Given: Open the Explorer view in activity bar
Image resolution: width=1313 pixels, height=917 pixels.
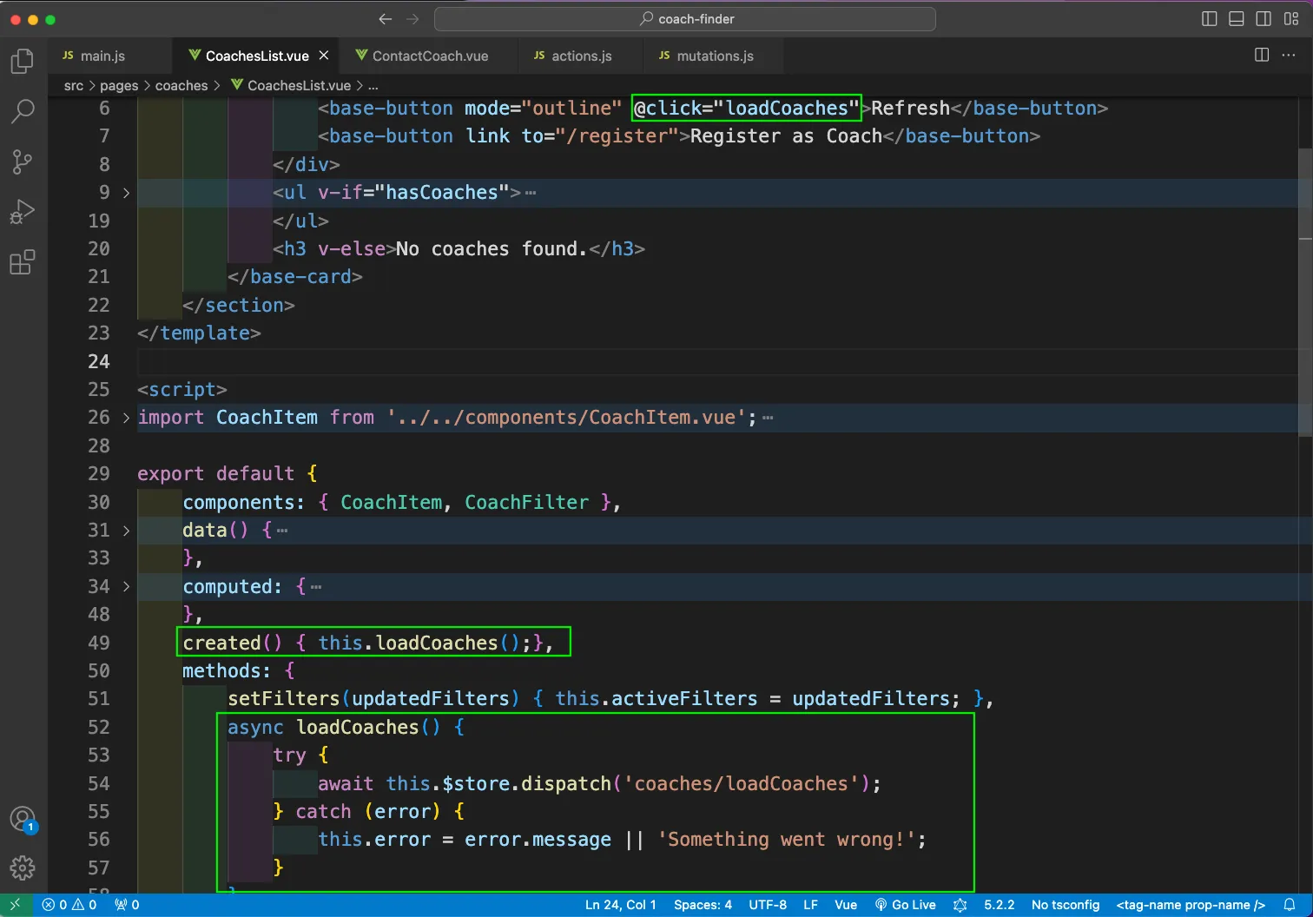Looking at the screenshot, I should pos(23,61).
